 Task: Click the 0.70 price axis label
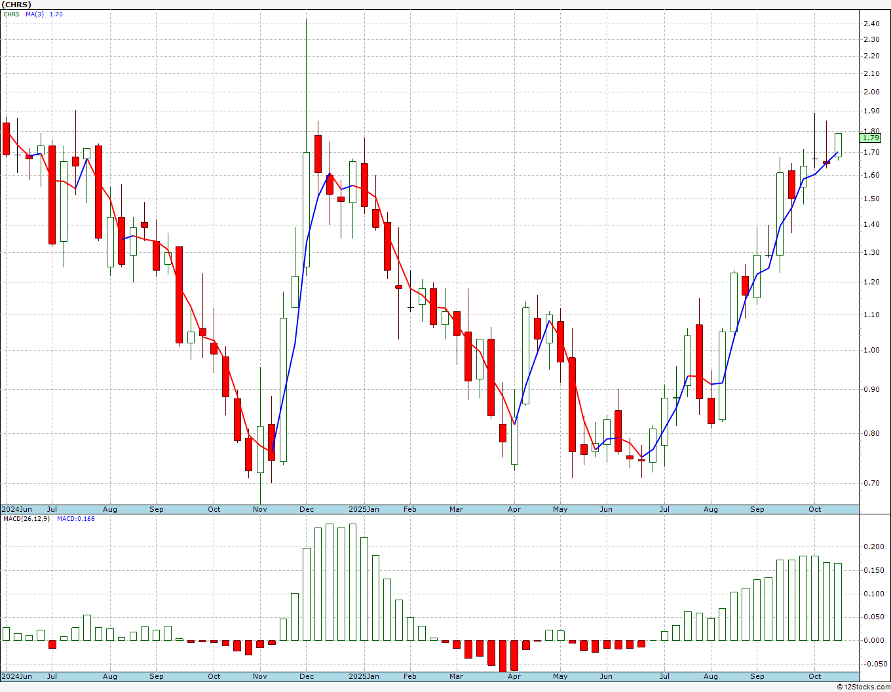(x=871, y=483)
